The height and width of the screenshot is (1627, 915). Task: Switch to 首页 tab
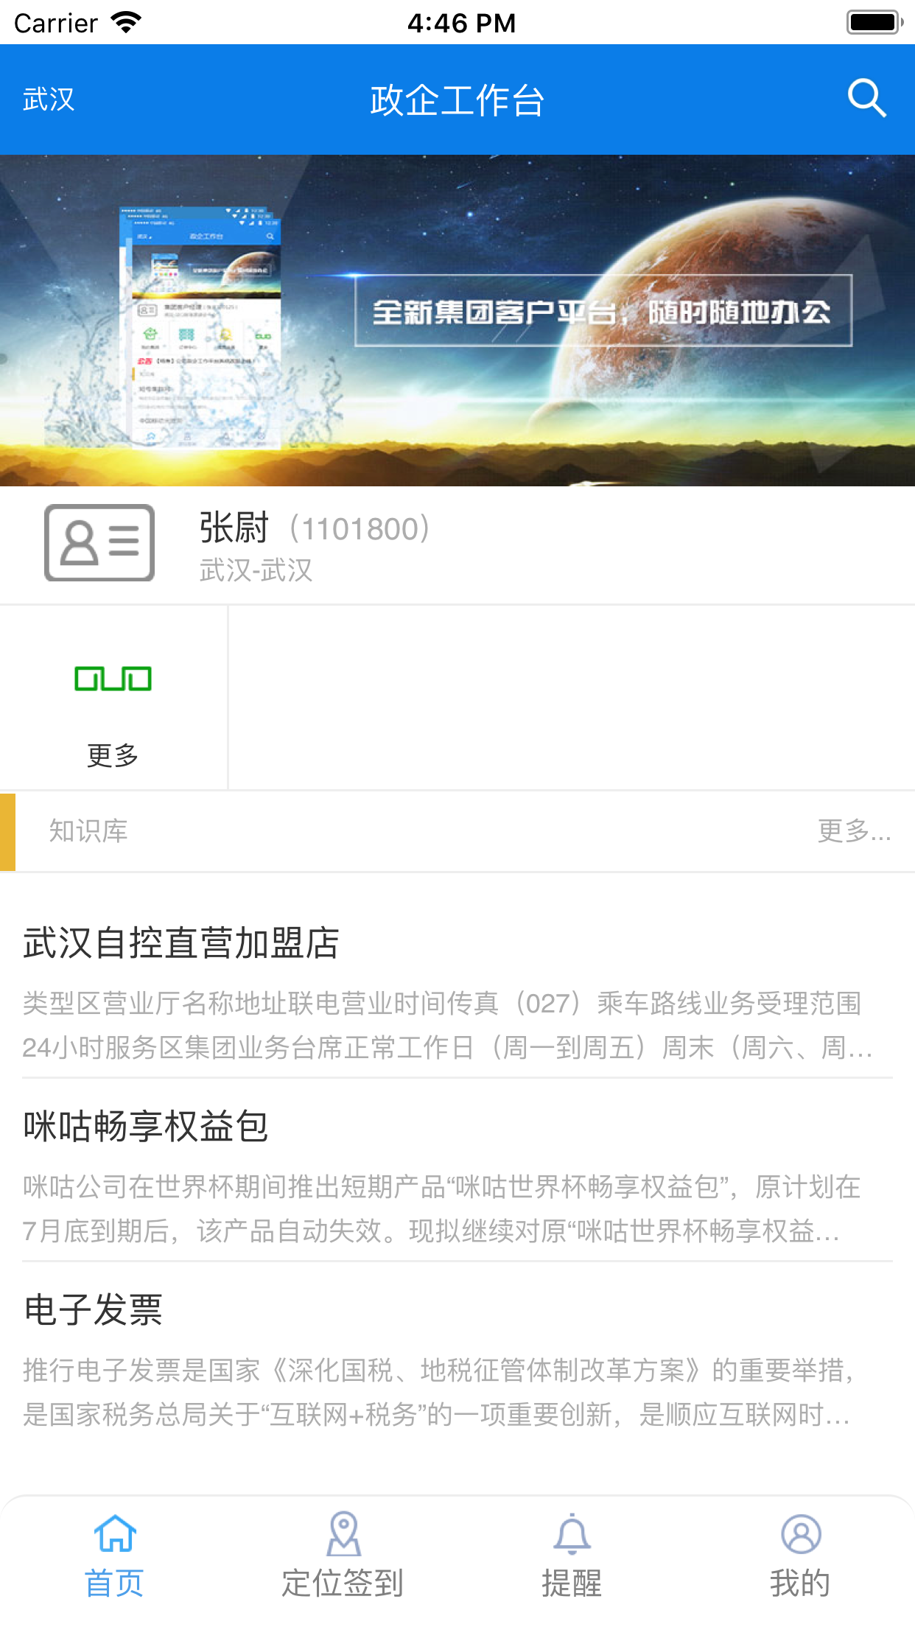coord(115,1583)
